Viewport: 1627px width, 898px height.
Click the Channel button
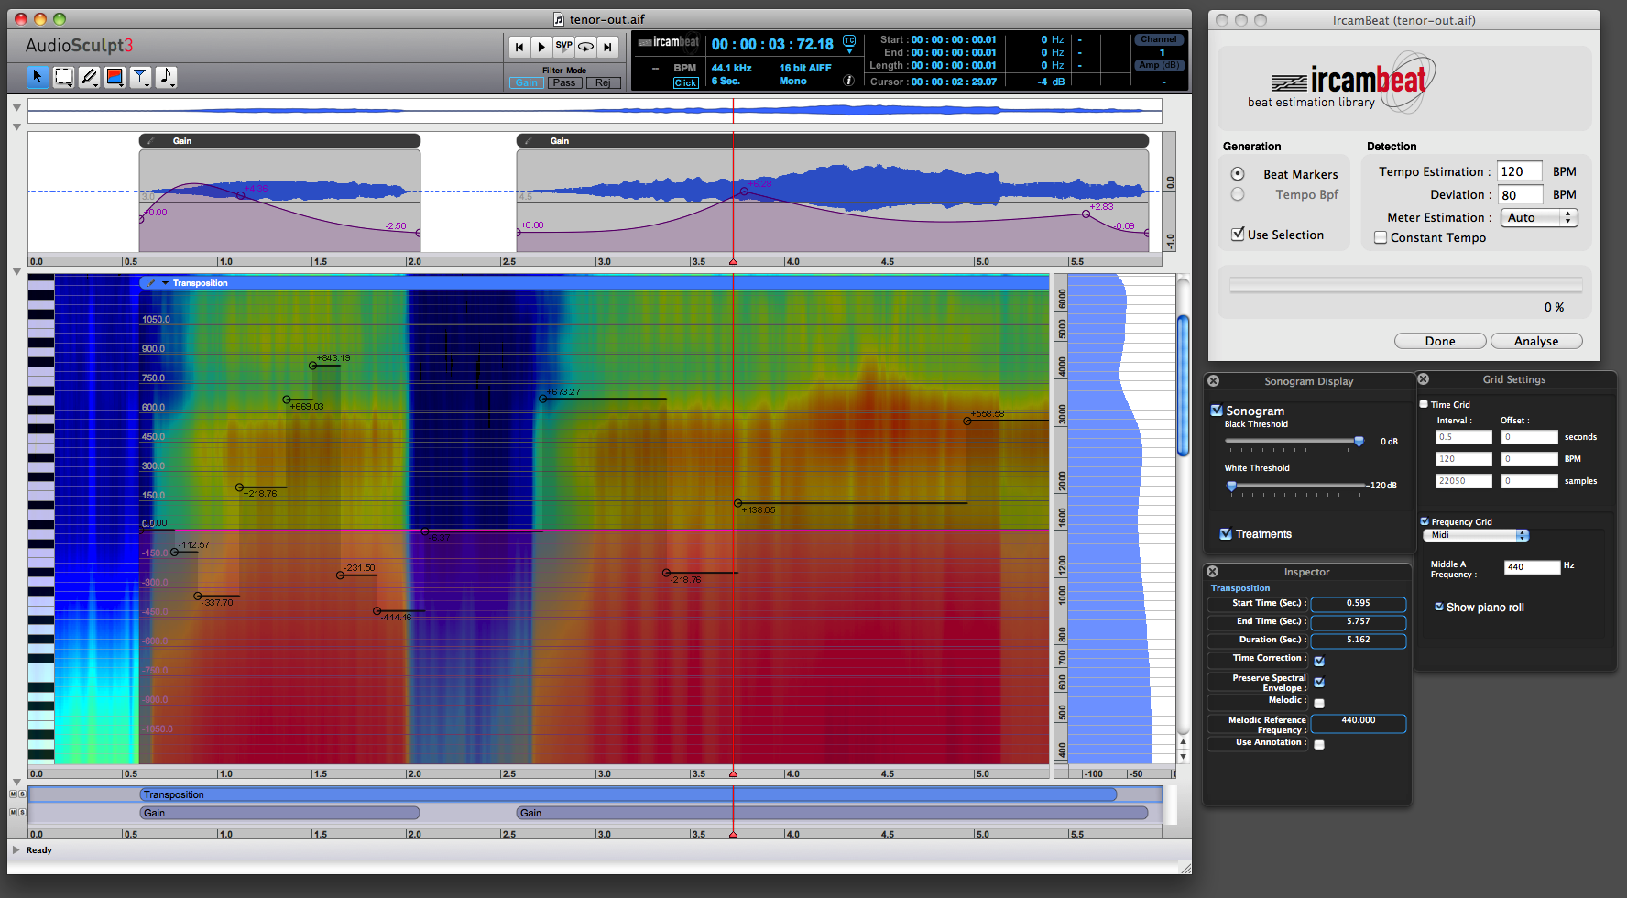1159,39
